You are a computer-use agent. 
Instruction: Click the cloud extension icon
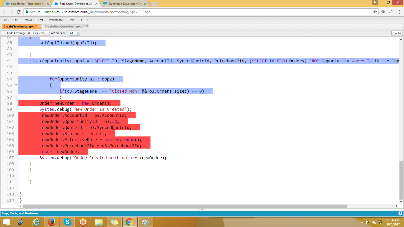tap(391, 12)
